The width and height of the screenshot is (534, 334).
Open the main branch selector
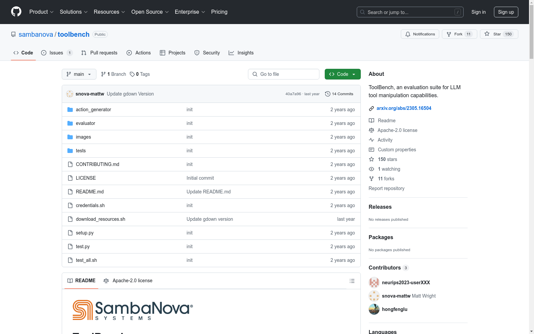[x=79, y=74]
